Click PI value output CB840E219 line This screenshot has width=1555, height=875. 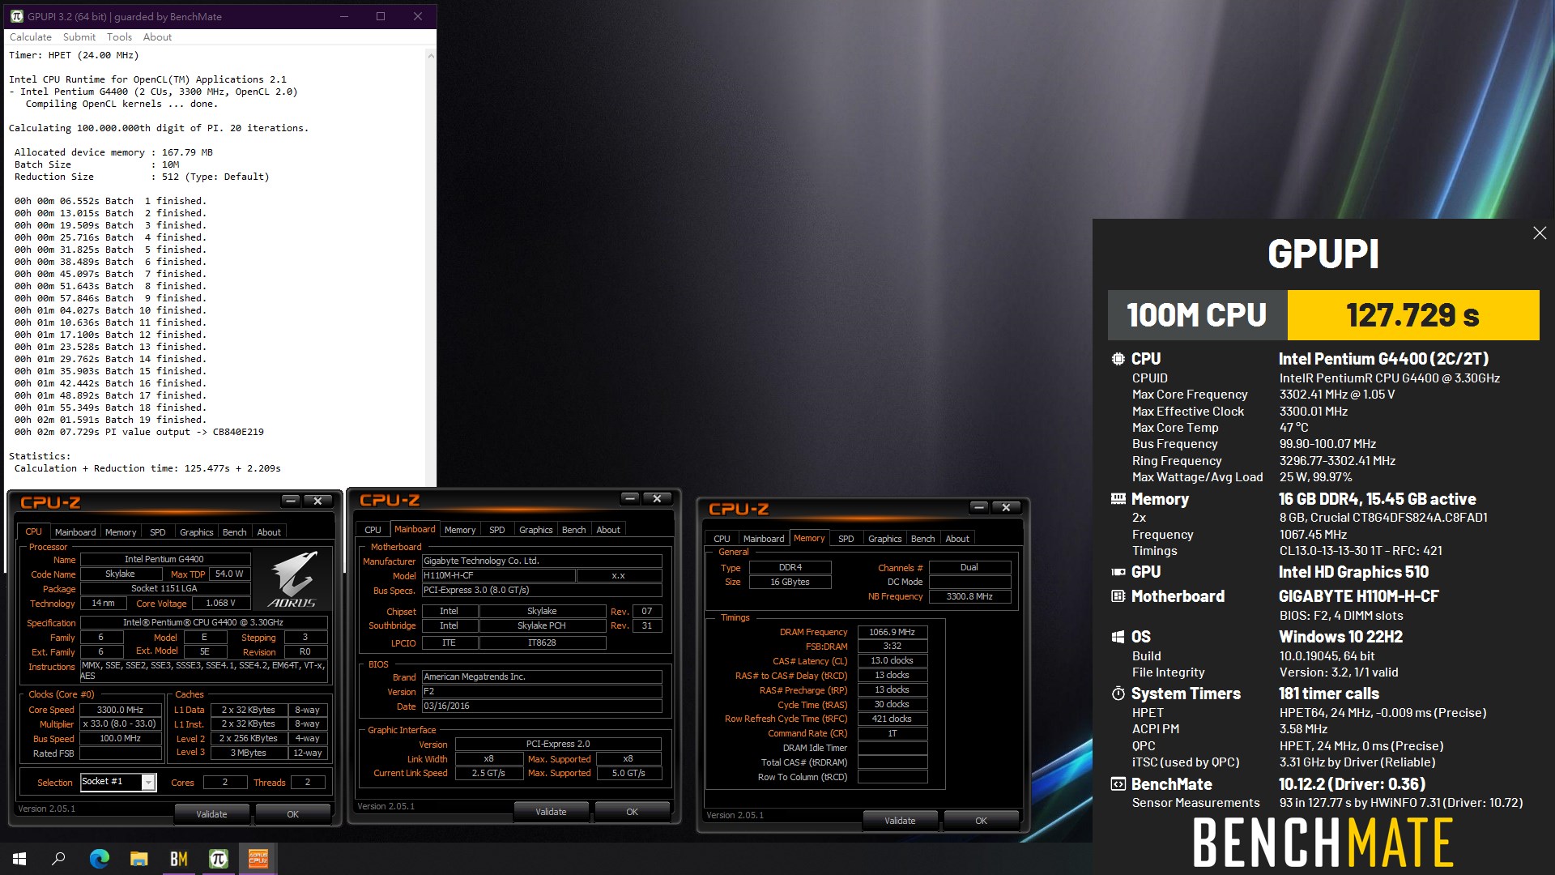click(x=139, y=432)
